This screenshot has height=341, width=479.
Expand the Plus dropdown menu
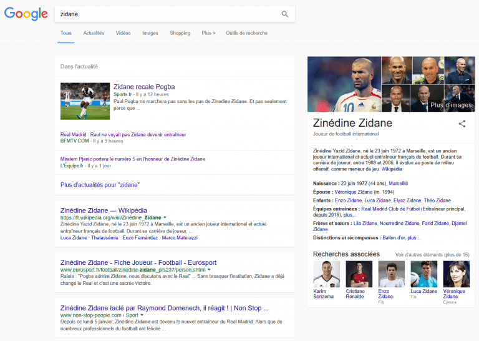(x=208, y=33)
